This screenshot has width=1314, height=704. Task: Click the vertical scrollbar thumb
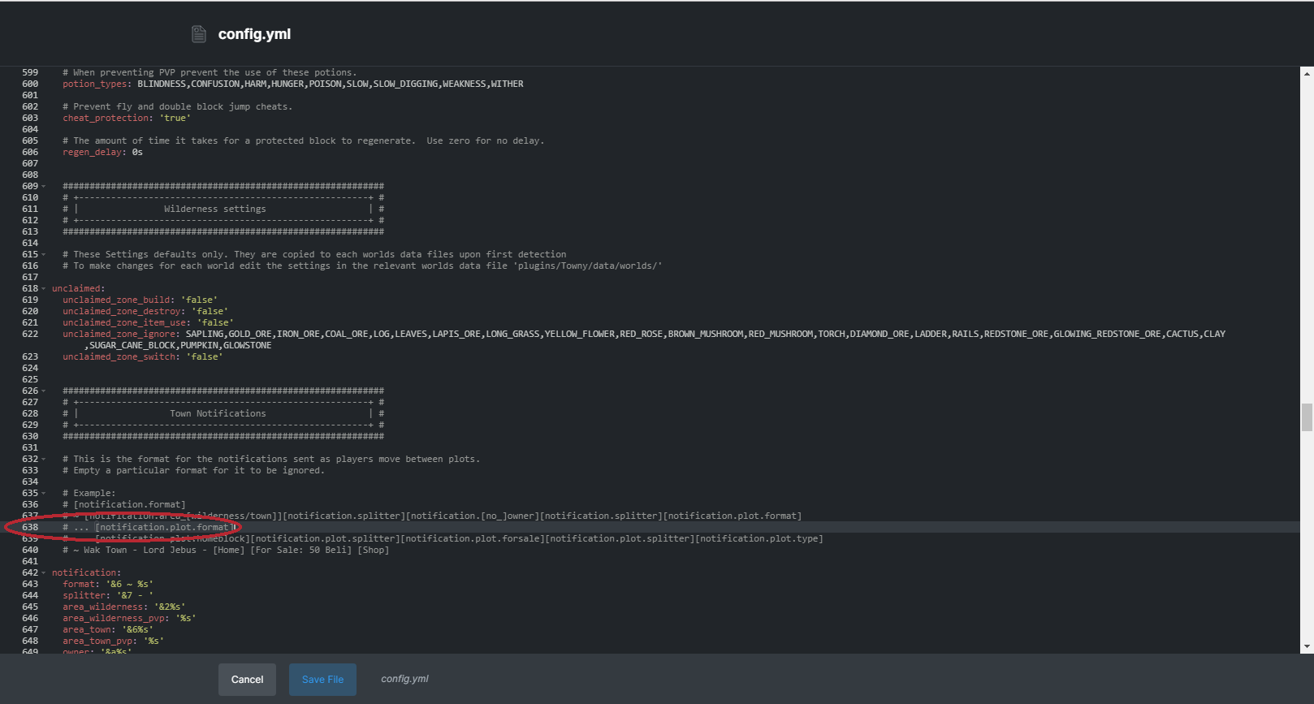coord(1307,417)
